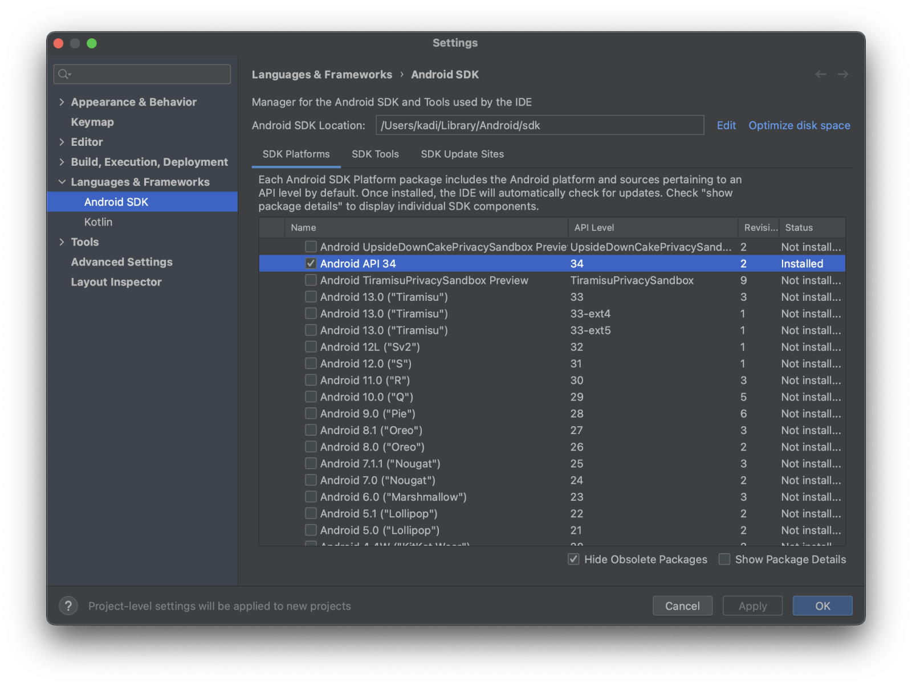Image resolution: width=912 pixels, height=687 pixels.
Task: Expand the Tools settings section
Action: click(62, 242)
